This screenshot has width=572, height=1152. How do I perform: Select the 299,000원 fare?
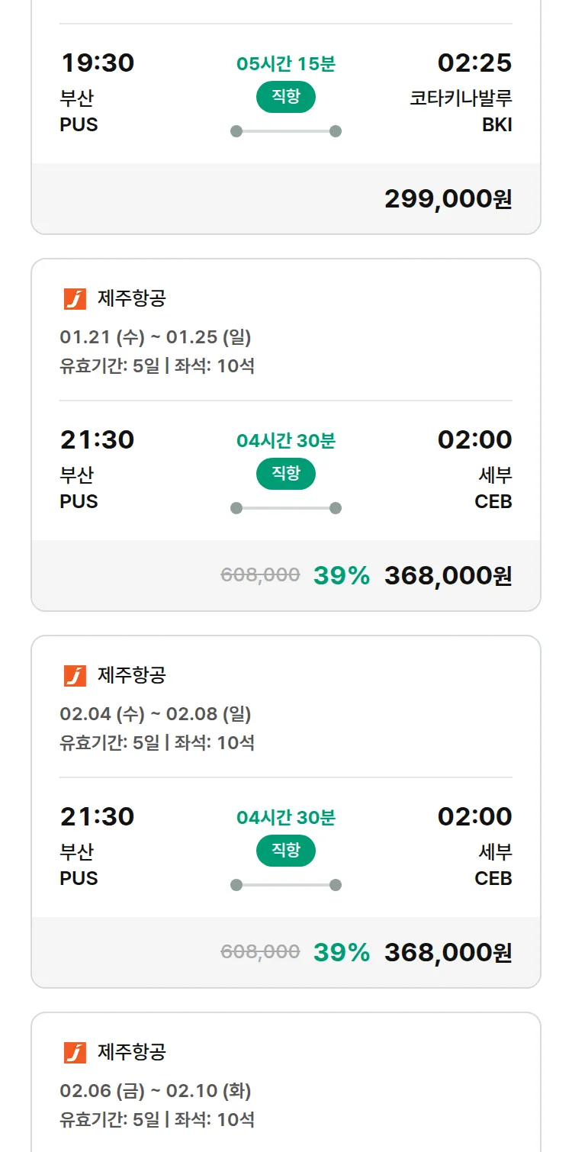point(448,199)
